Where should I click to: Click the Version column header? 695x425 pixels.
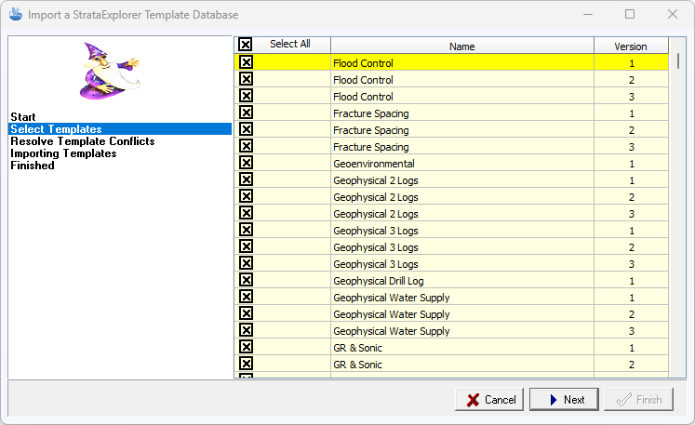(630, 46)
